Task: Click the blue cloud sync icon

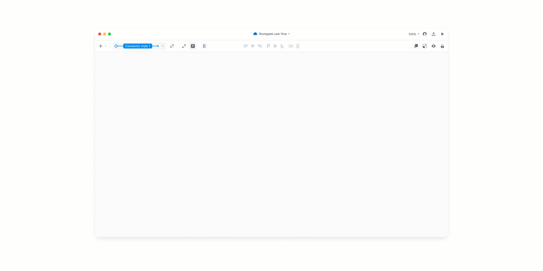Action: coord(255,34)
